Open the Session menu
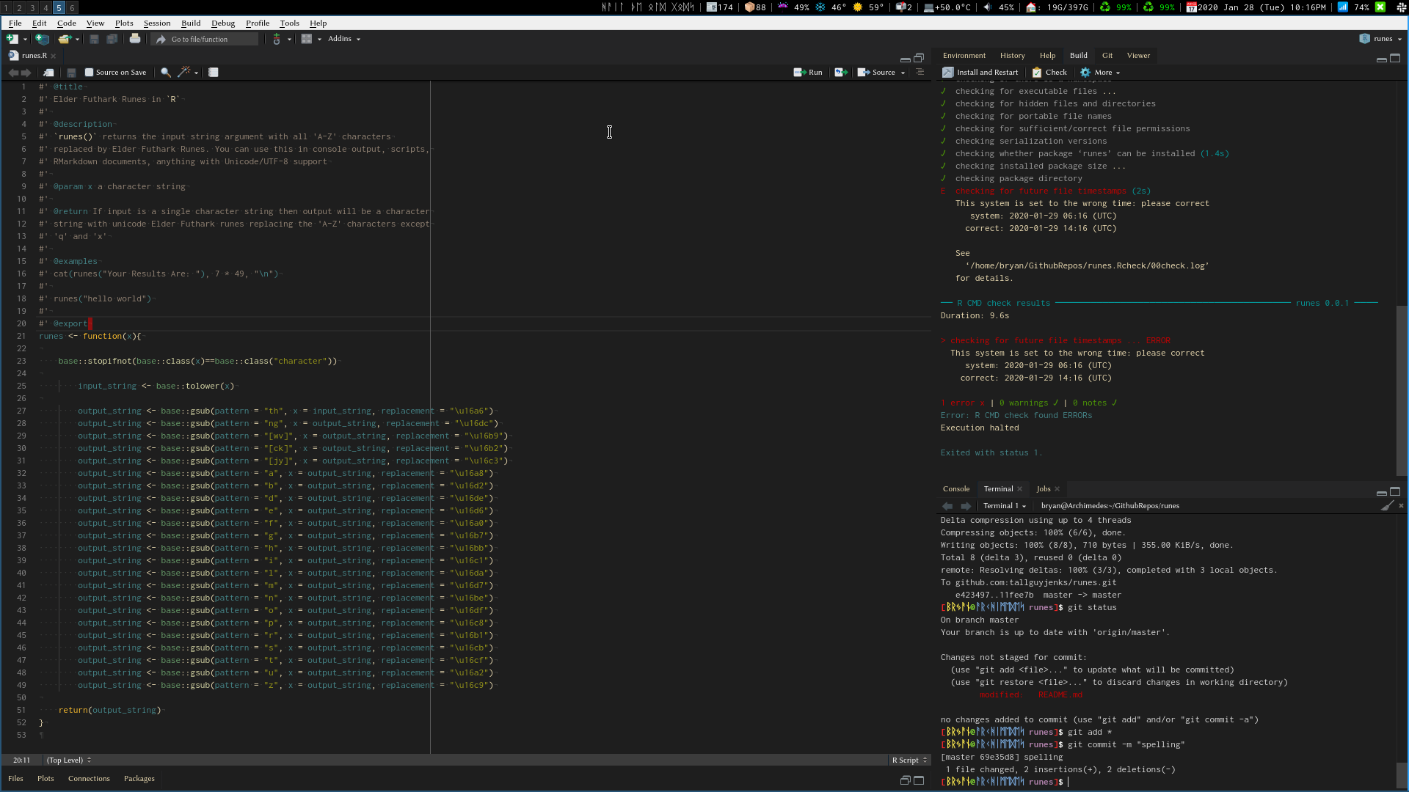The height and width of the screenshot is (792, 1409). tap(156, 23)
